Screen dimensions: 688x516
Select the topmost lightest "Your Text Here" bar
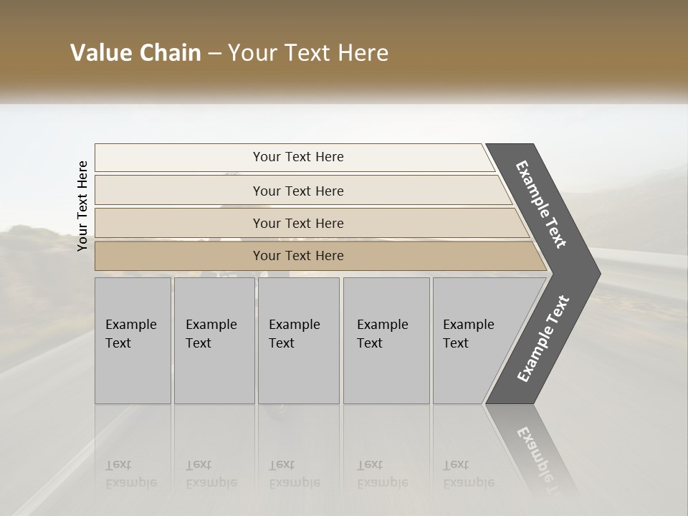[x=297, y=157]
